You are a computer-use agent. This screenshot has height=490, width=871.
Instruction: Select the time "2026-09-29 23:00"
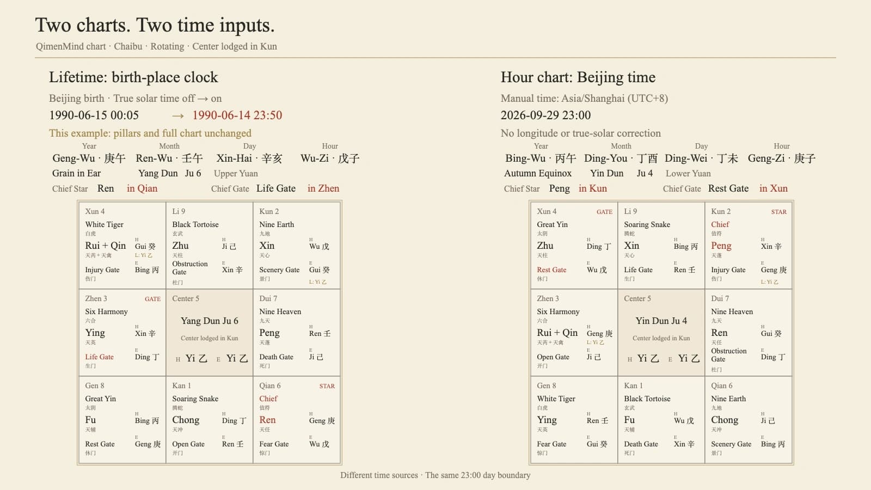546,115
